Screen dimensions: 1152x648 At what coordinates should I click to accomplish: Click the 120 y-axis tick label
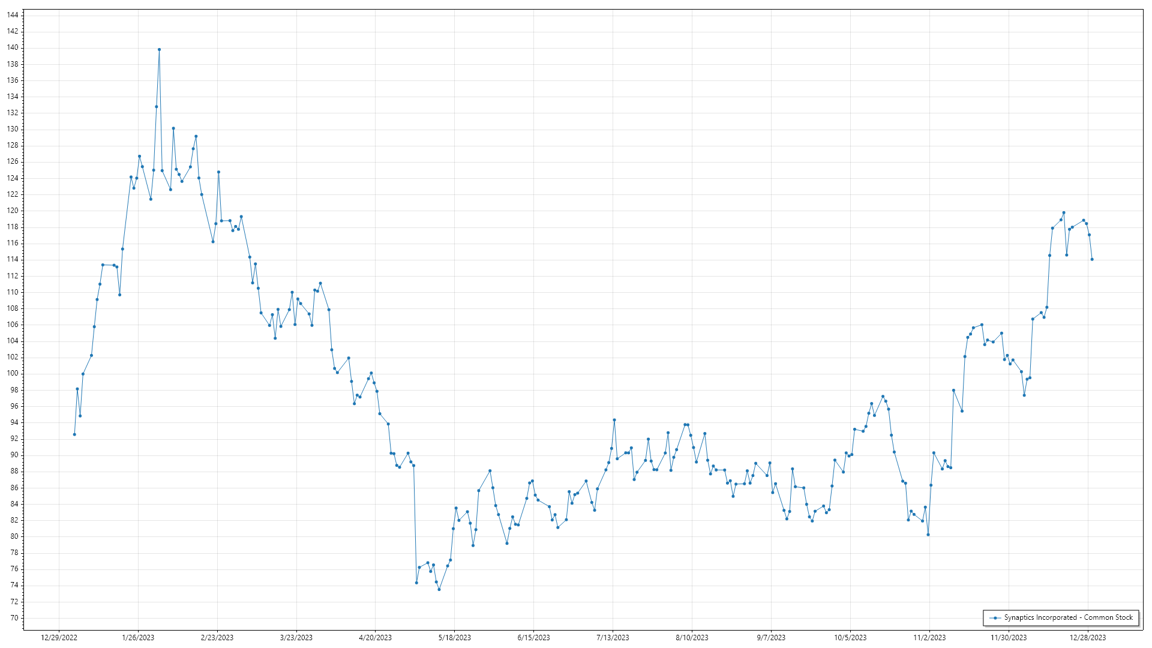click(x=13, y=211)
